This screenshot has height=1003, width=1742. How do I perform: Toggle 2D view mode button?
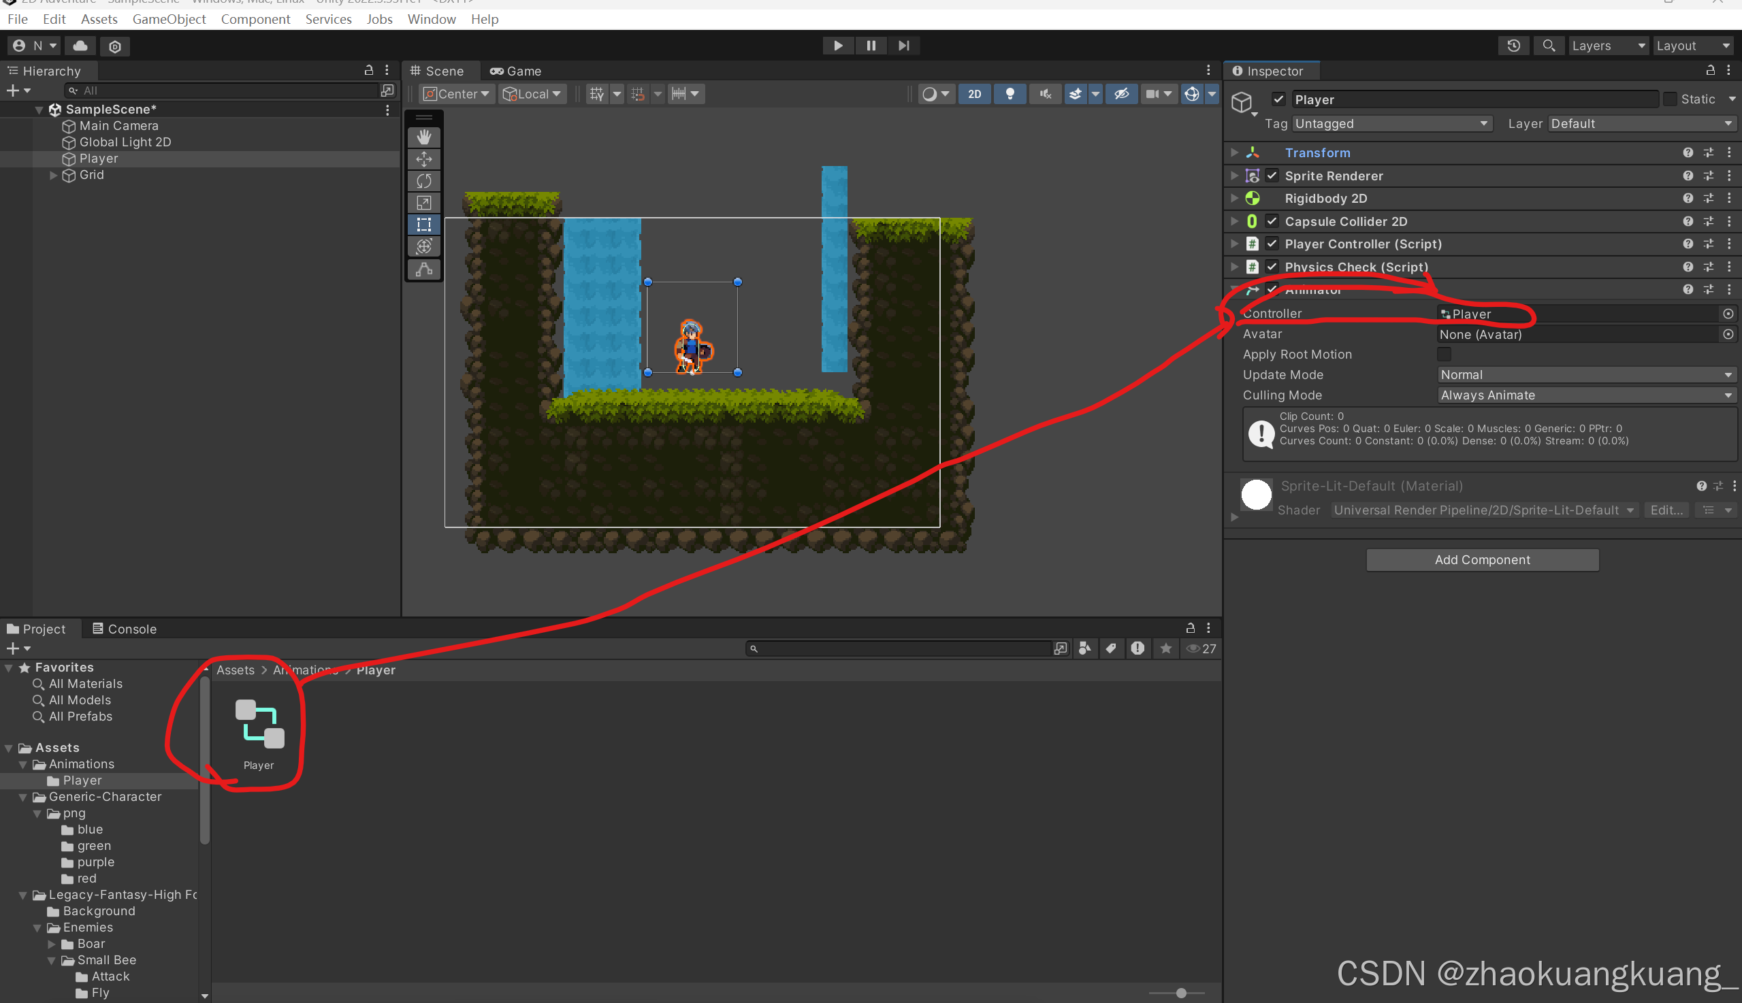(x=974, y=94)
